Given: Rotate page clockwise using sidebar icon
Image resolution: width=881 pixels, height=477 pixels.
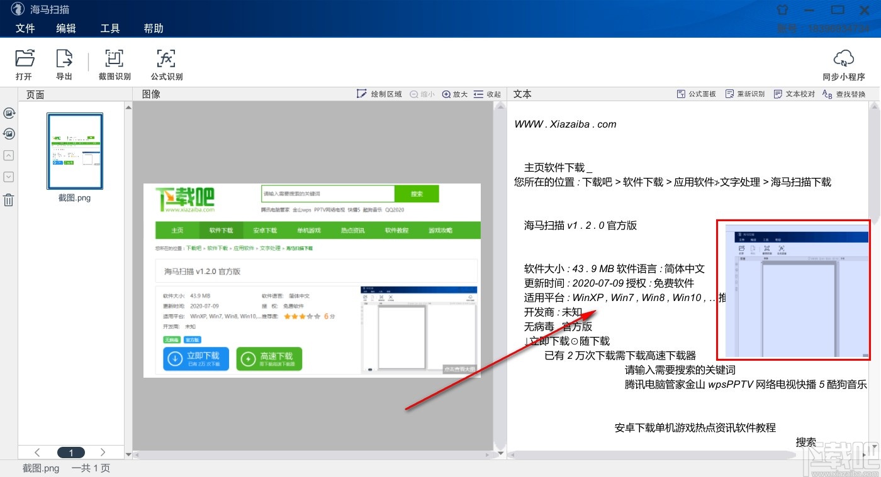Looking at the screenshot, I should [x=9, y=113].
